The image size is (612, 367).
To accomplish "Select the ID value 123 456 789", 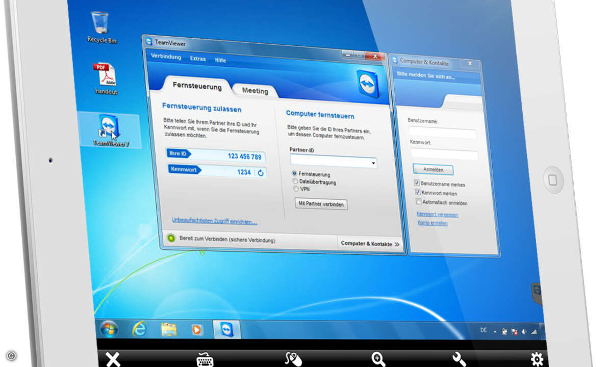I will (245, 156).
